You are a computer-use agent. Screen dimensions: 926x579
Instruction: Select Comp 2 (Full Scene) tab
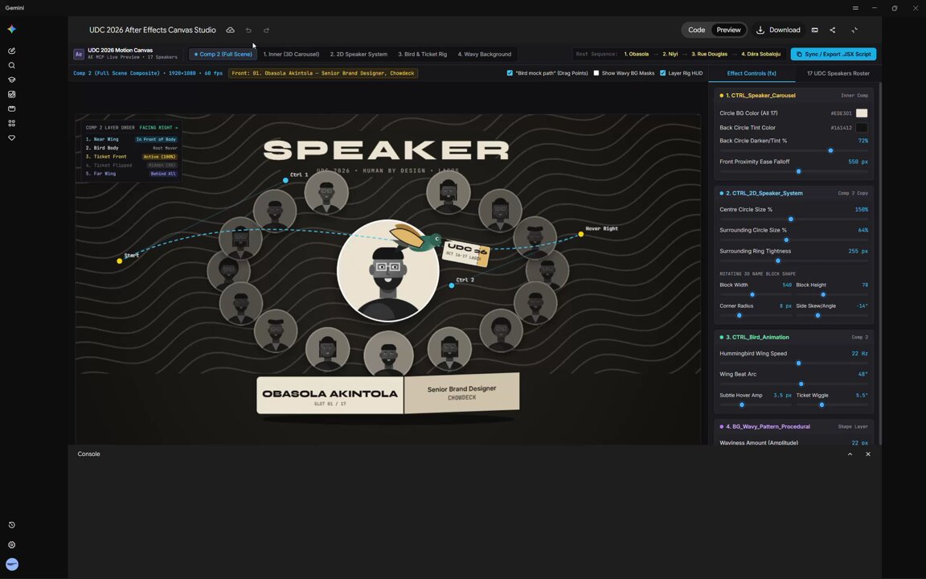tap(223, 55)
